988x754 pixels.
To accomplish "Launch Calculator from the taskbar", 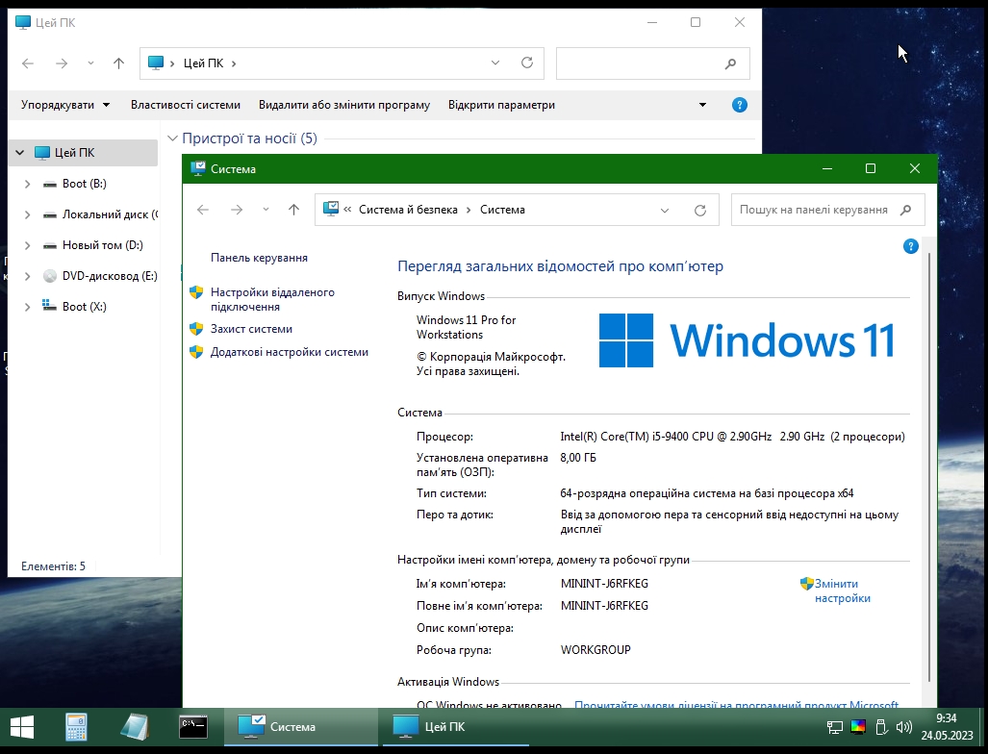I will tap(76, 727).
